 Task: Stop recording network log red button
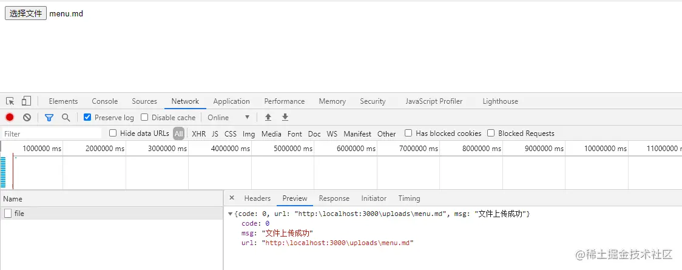pyautogui.click(x=10, y=117)
